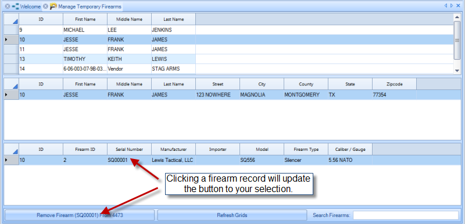This screenshot has width=465, height=224.
Task: Click the tab scroll left arrow
Action: point(445,6)
